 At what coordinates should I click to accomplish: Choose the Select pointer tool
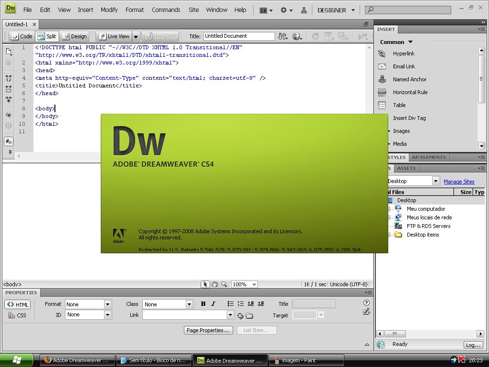click(205, 284)
